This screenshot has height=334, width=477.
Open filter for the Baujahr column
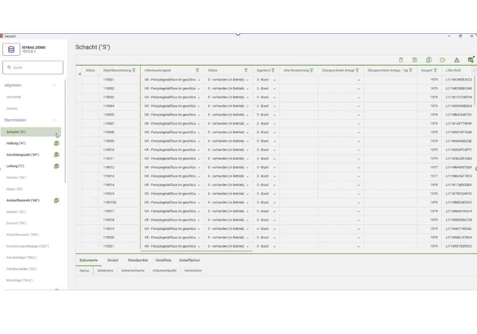click(x=435, y=71)
